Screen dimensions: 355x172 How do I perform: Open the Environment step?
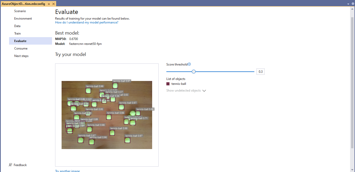pyautogui.click(x=23, y=19)
